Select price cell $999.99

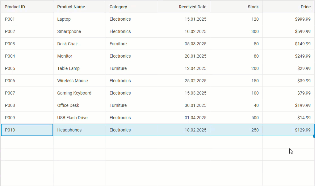[289, 19]
